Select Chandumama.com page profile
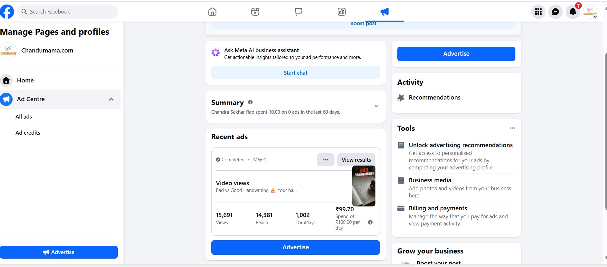The width and height of the screenshot is (607, 267). 47,51
